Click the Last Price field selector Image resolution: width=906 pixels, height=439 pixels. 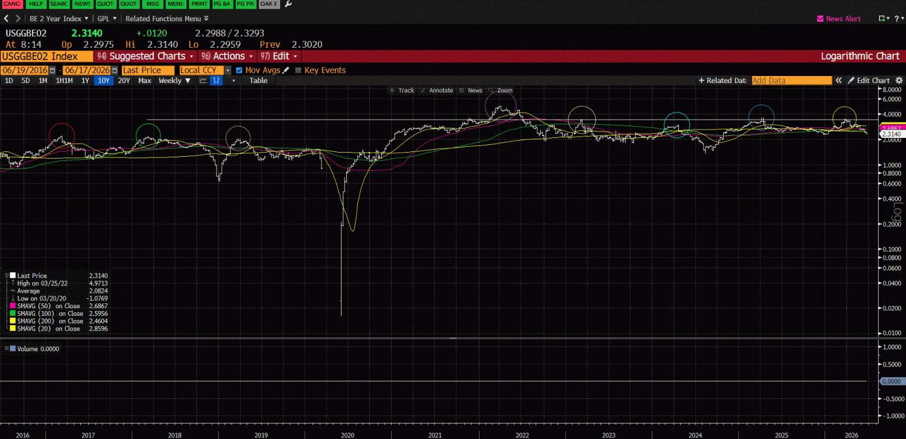click(148, 70)
